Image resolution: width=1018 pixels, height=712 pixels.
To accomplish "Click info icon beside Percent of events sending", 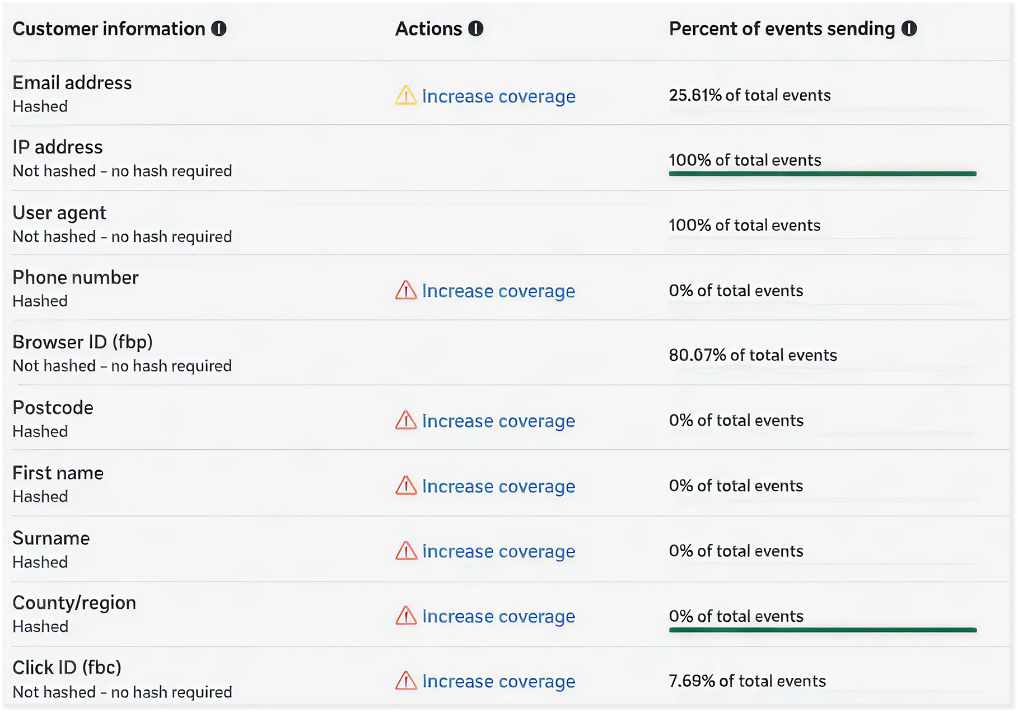I will [909, 29].
